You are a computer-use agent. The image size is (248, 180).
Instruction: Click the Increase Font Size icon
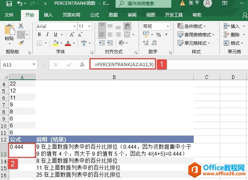click(x=72, y=35)
